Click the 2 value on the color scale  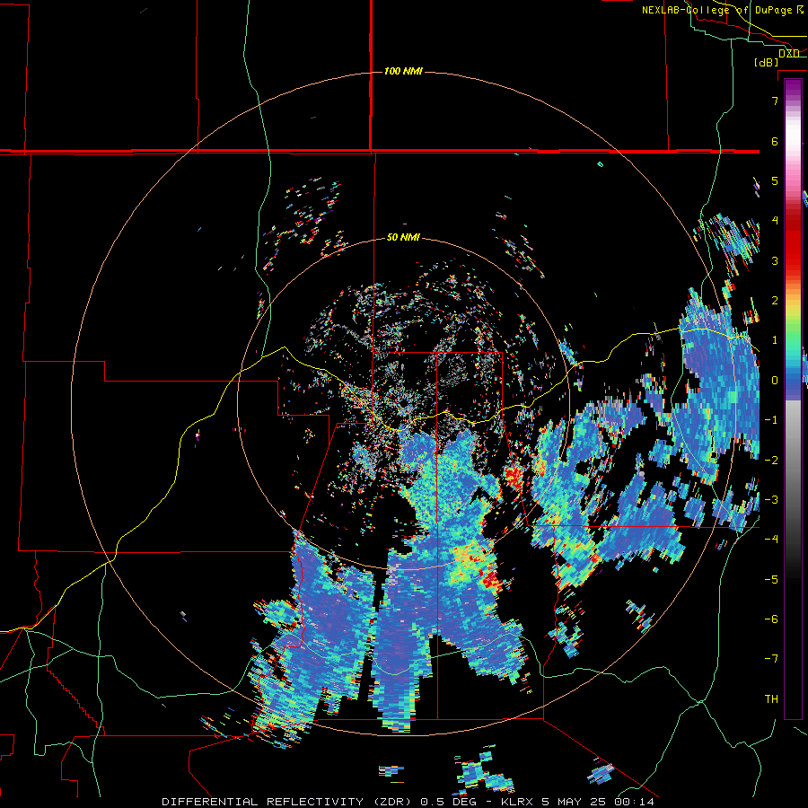[x=775, y=301]
